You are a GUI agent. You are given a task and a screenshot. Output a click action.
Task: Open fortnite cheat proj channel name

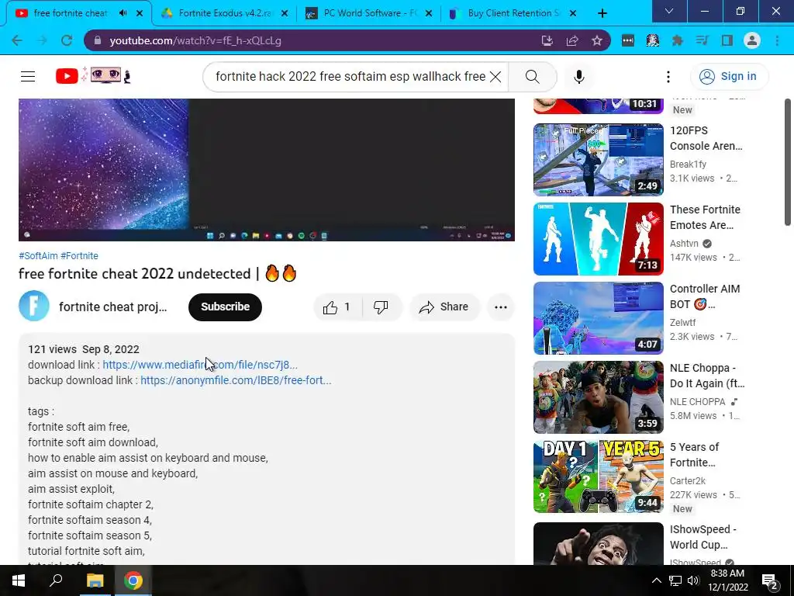pyautogui.click(x=113, y=307)
